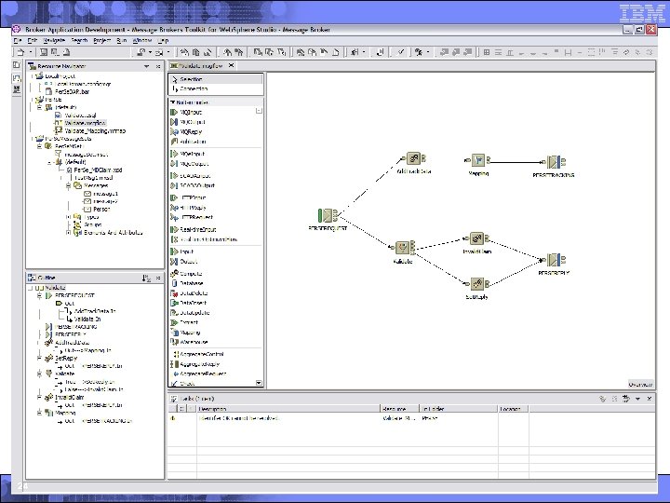This screenshot has width=670, height=503.
Task: Pick the Compute node from the palette
Action: 186,273
